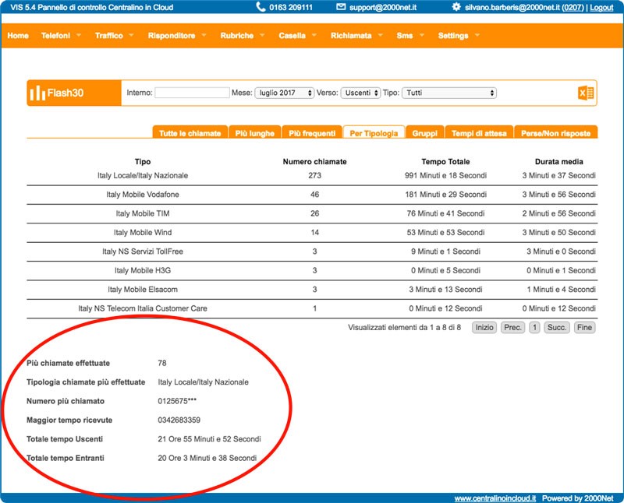
Task: Switch to Tempi di attesa tab
Action: [479, 132]
